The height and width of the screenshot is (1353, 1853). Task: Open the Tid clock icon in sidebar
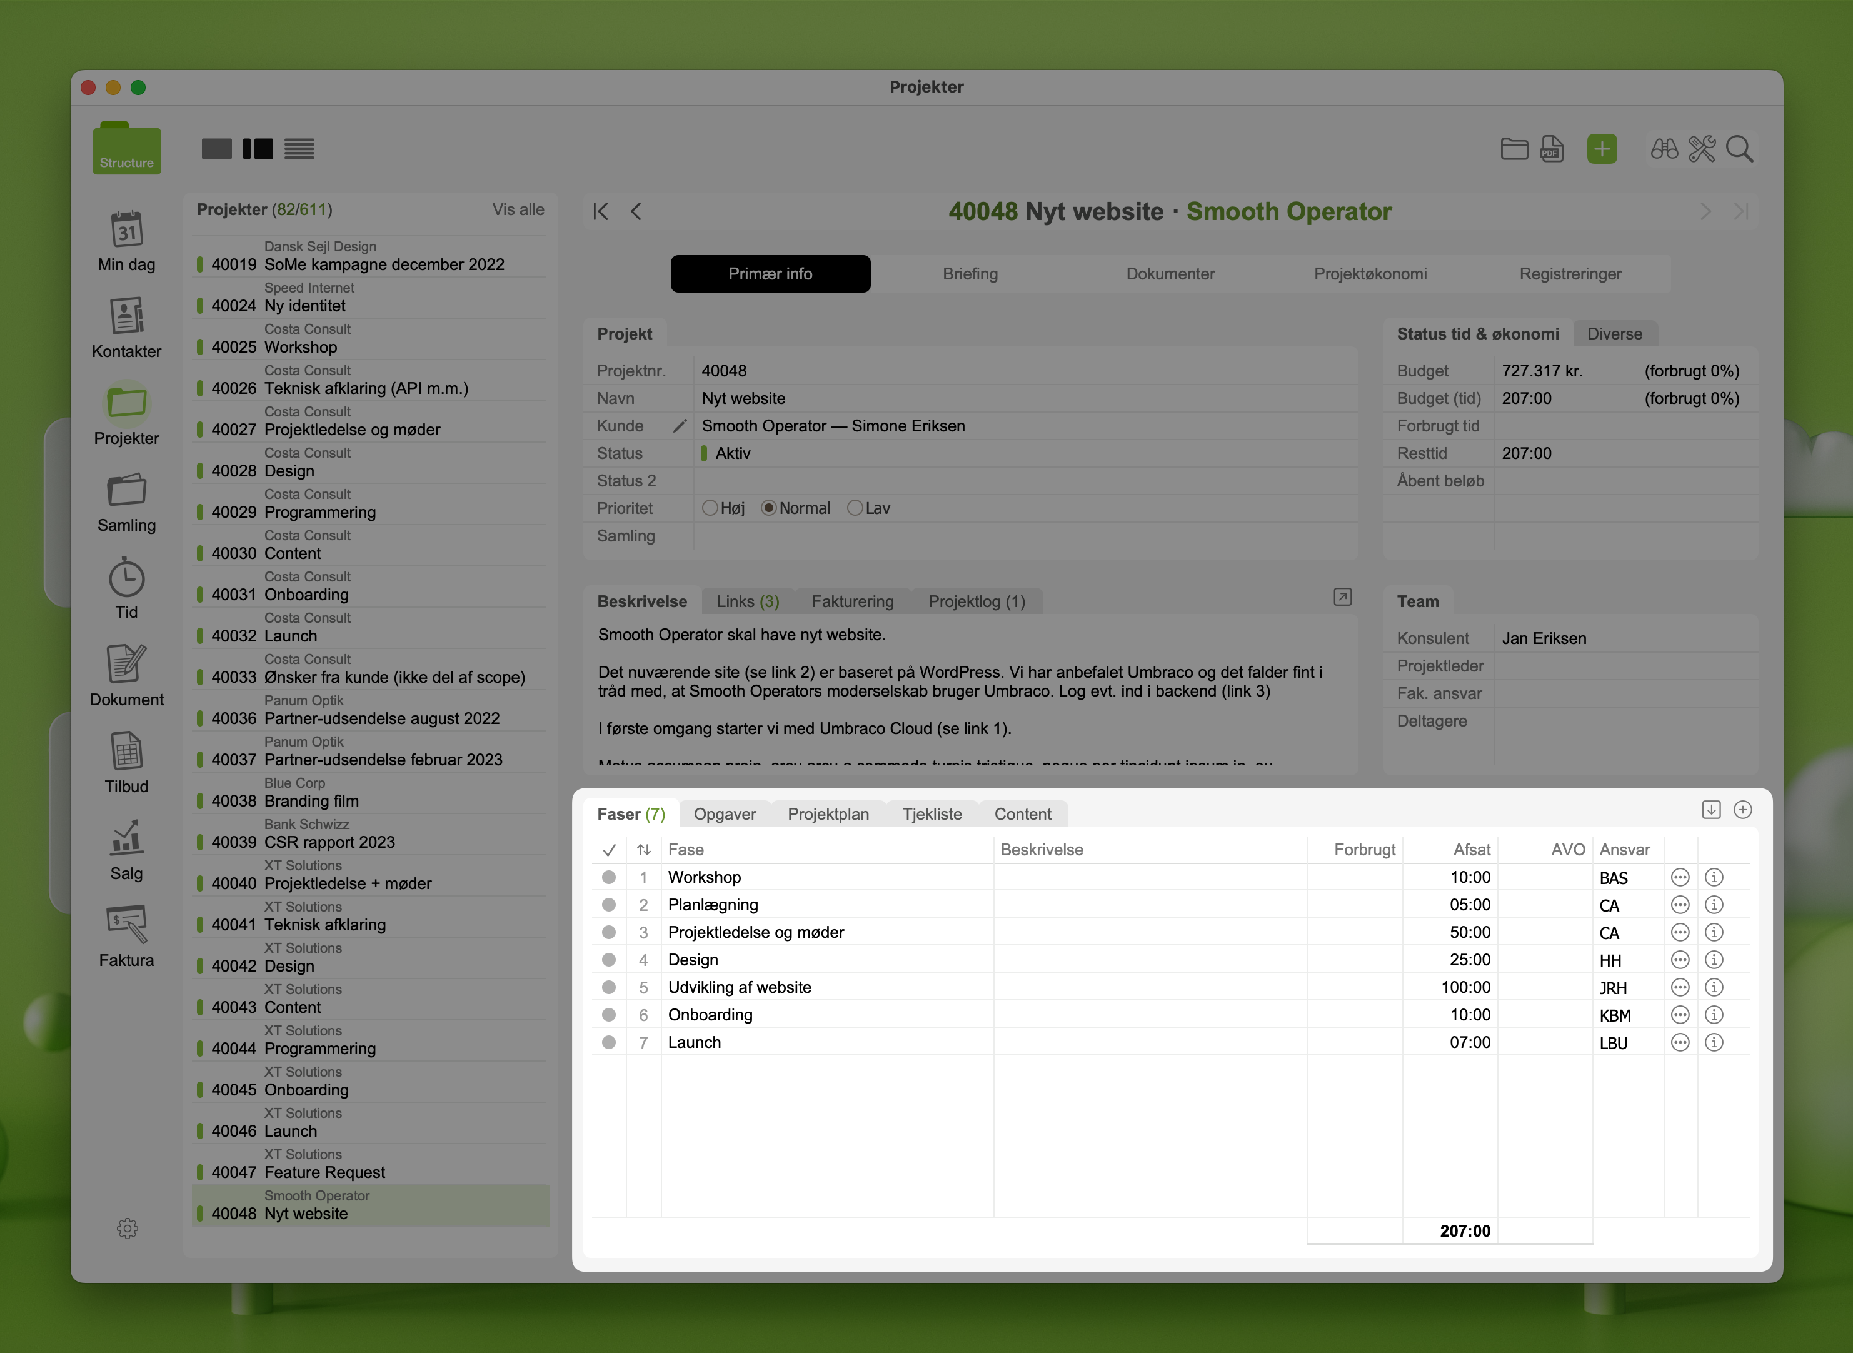click(x=126, y=579)
